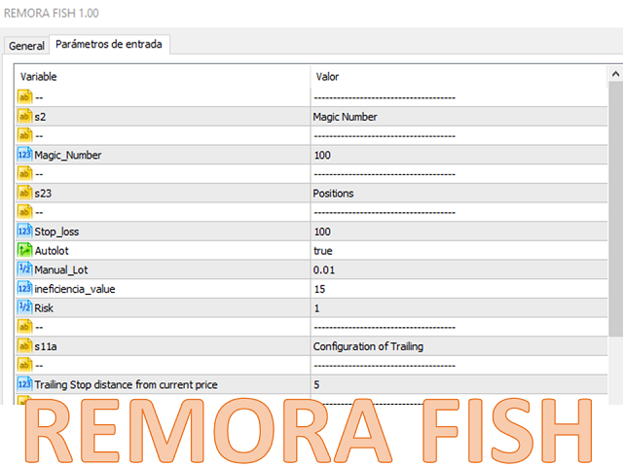
Task: Click the integer icon beside Magic_Number
Action: click(x=24, y=155)
